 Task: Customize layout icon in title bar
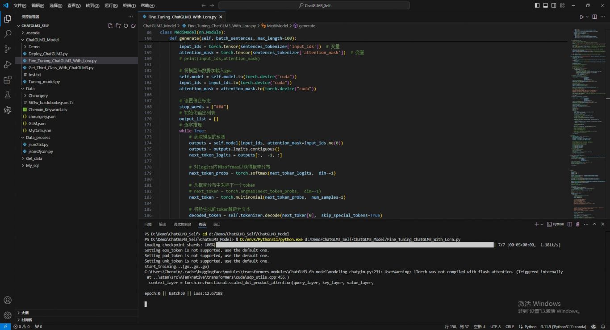point(562,5)
